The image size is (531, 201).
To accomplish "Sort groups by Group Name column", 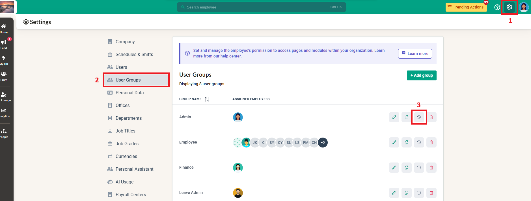I will pyautogui.click(x=207, y=99).
